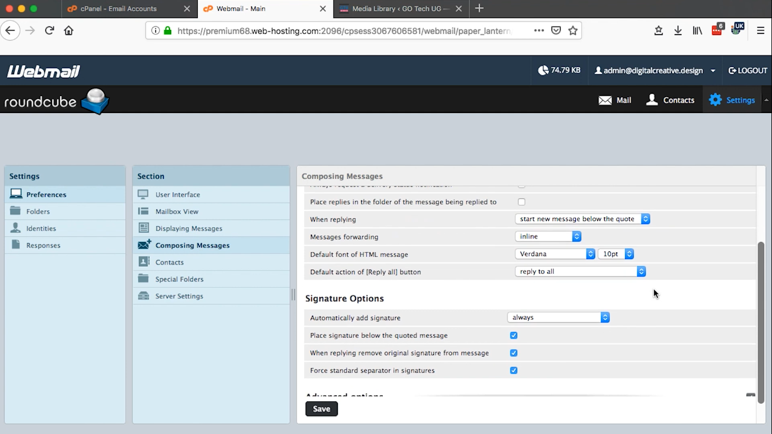Open the User Interface section
The height and width of the screenshot is (434, 772).
pyautogui.click(x=211, y=194)
